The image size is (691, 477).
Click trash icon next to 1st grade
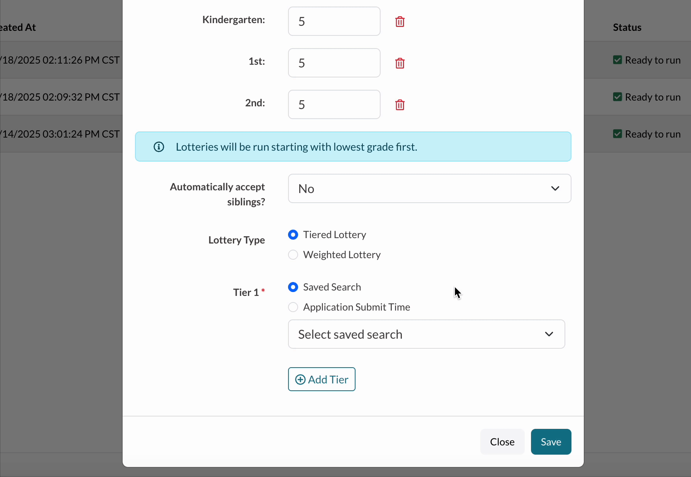tap(400, 63)
